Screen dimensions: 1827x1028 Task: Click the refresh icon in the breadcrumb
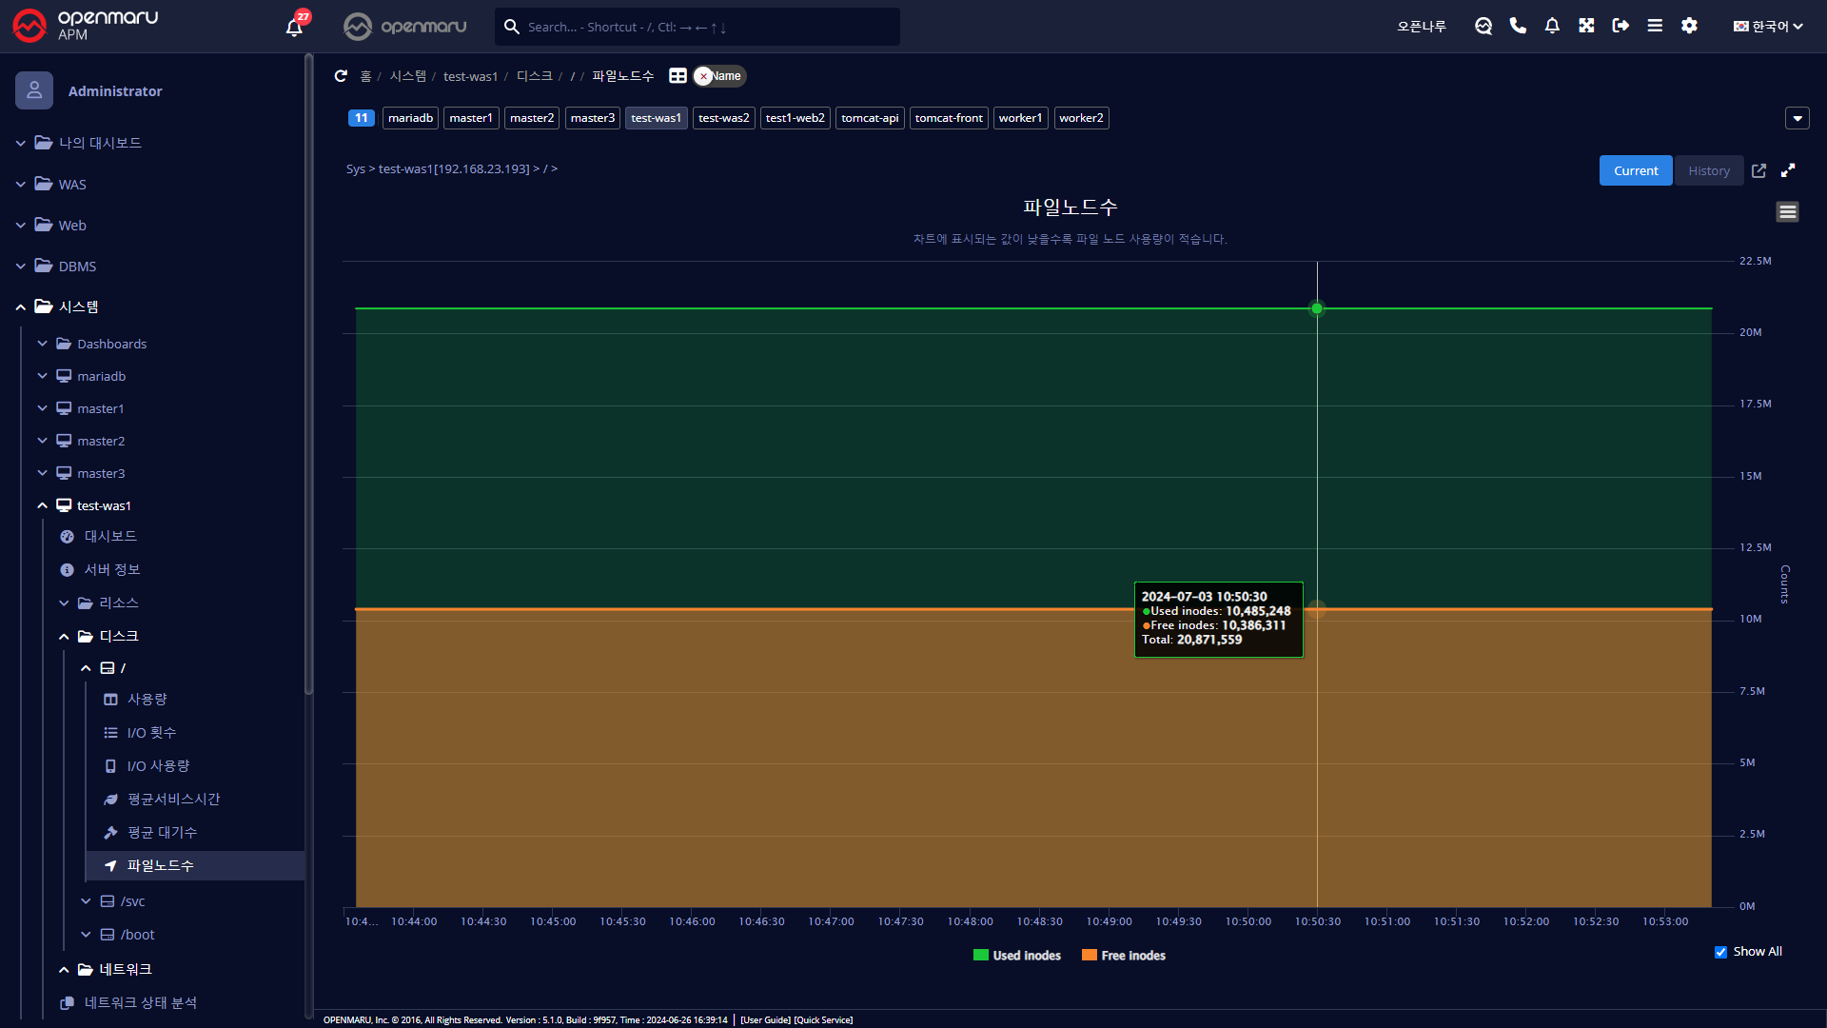pos(341,76)
